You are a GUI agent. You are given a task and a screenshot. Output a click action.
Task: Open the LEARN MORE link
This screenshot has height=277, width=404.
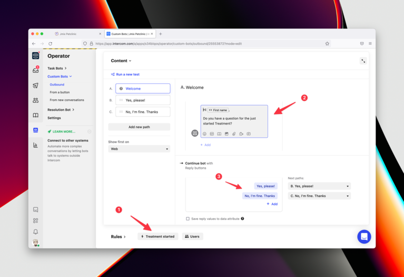(x=62, y=132)
